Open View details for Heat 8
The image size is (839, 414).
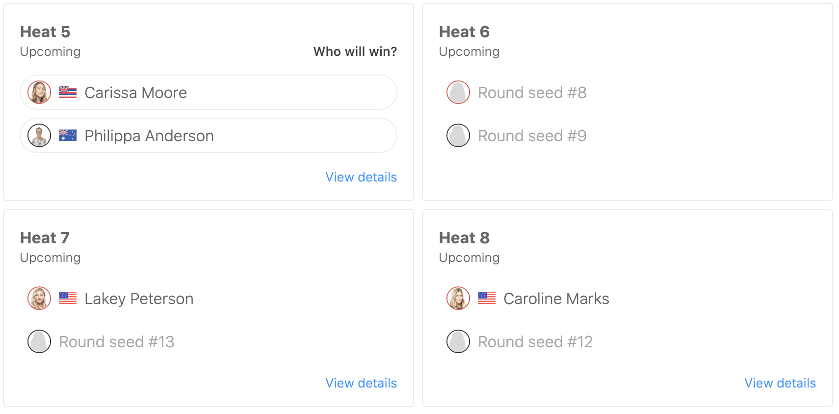point(780,383)
